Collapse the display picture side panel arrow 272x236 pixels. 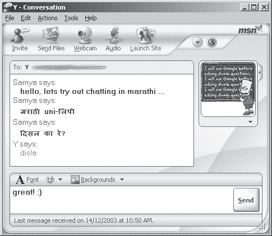click(x=260, y=72)
